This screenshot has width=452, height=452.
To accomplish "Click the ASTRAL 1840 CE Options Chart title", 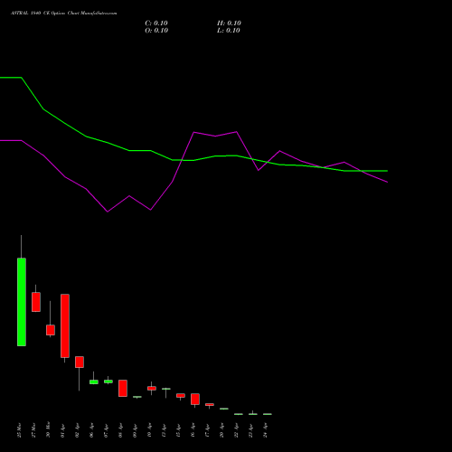I will point(64,14).
